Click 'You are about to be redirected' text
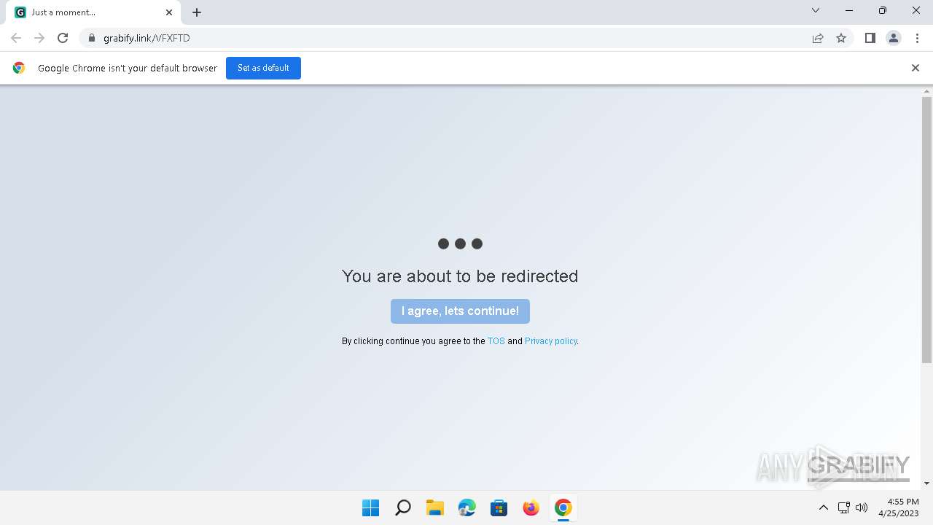 pyautogui.click(x=460, y=276)
